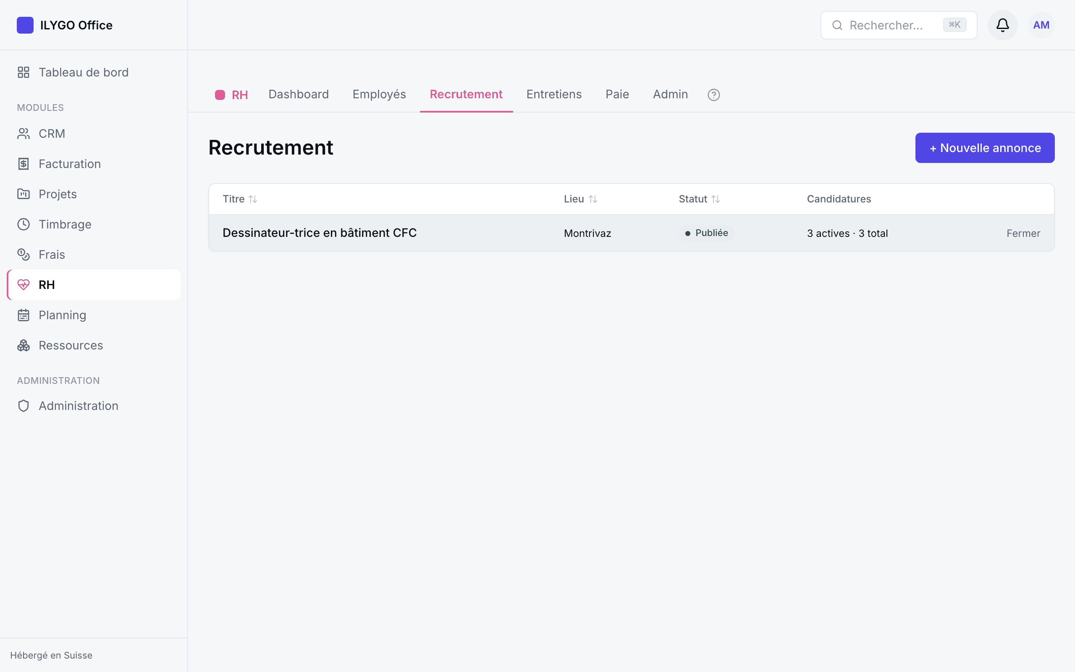This screenshot has width=1075, height=672.
Task: Open the Paie tab
Action: pos(617,94)
